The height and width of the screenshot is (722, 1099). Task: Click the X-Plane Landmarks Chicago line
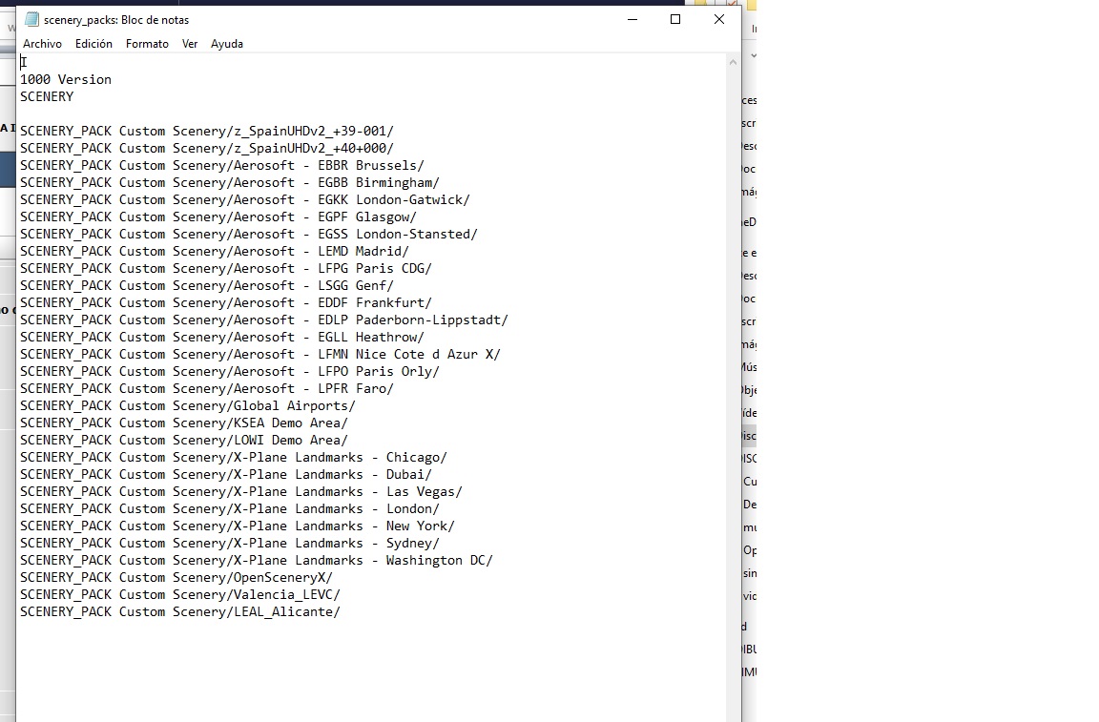pos(234,458)
